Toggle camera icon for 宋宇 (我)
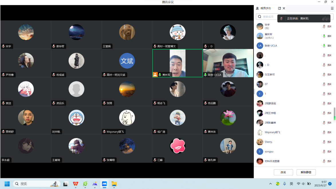 click(x=329, y=27)
